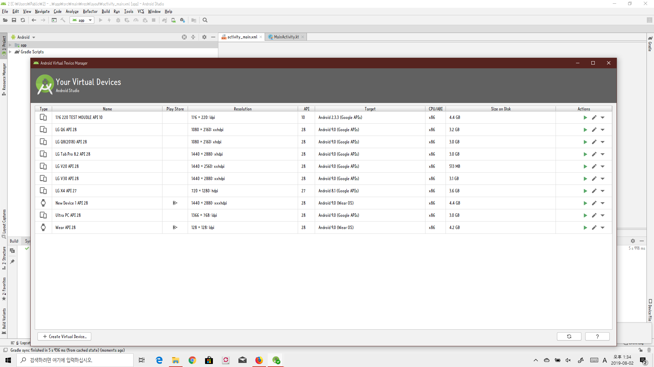The image size is (654, 367).
Task: Toggle the Resource Manager tool window
Action: [x=4, y=80]
